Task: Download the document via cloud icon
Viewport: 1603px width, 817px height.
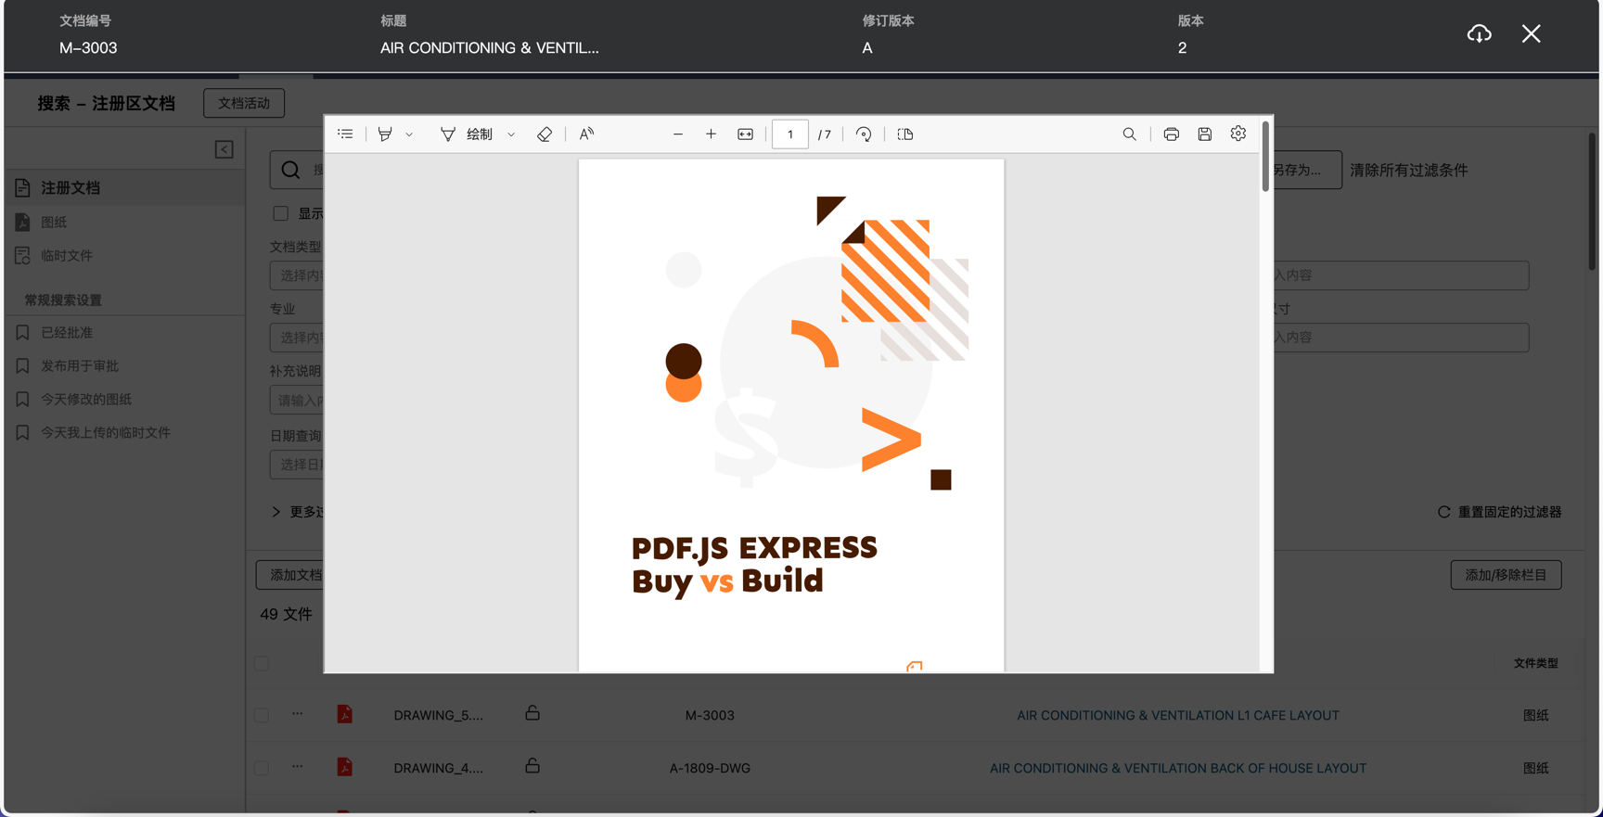Action: (x=1479, y=34)
